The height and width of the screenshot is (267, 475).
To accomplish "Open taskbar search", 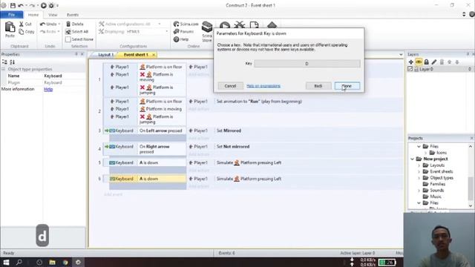I will (x=19, y=262).
